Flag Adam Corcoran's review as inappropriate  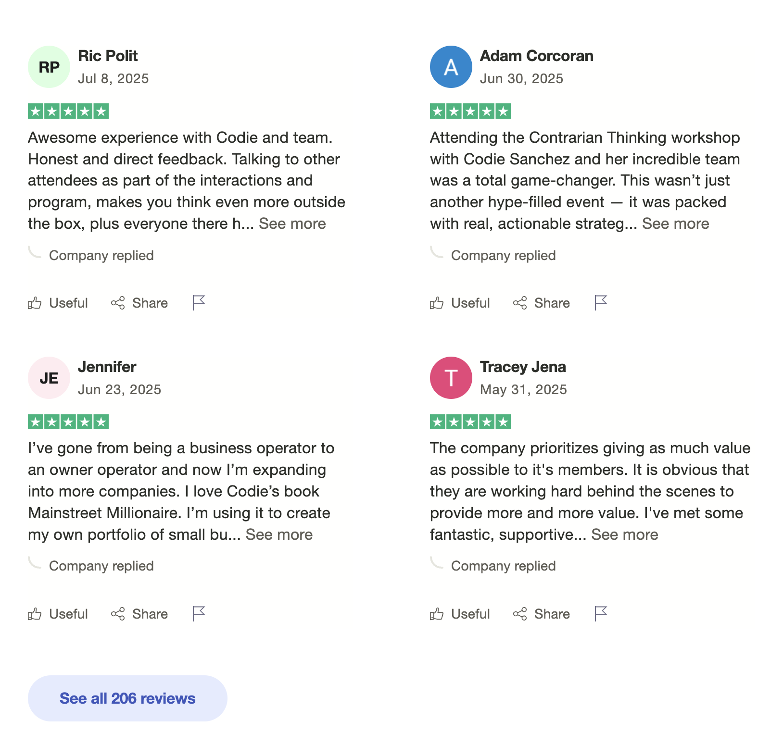click(x=600, y=303)
